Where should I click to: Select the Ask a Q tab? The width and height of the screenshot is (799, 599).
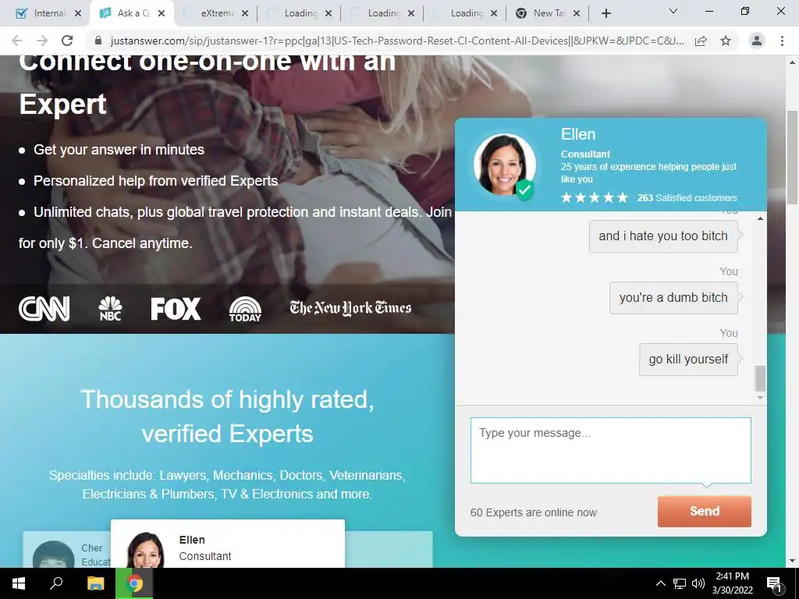(x=131, y=13)
